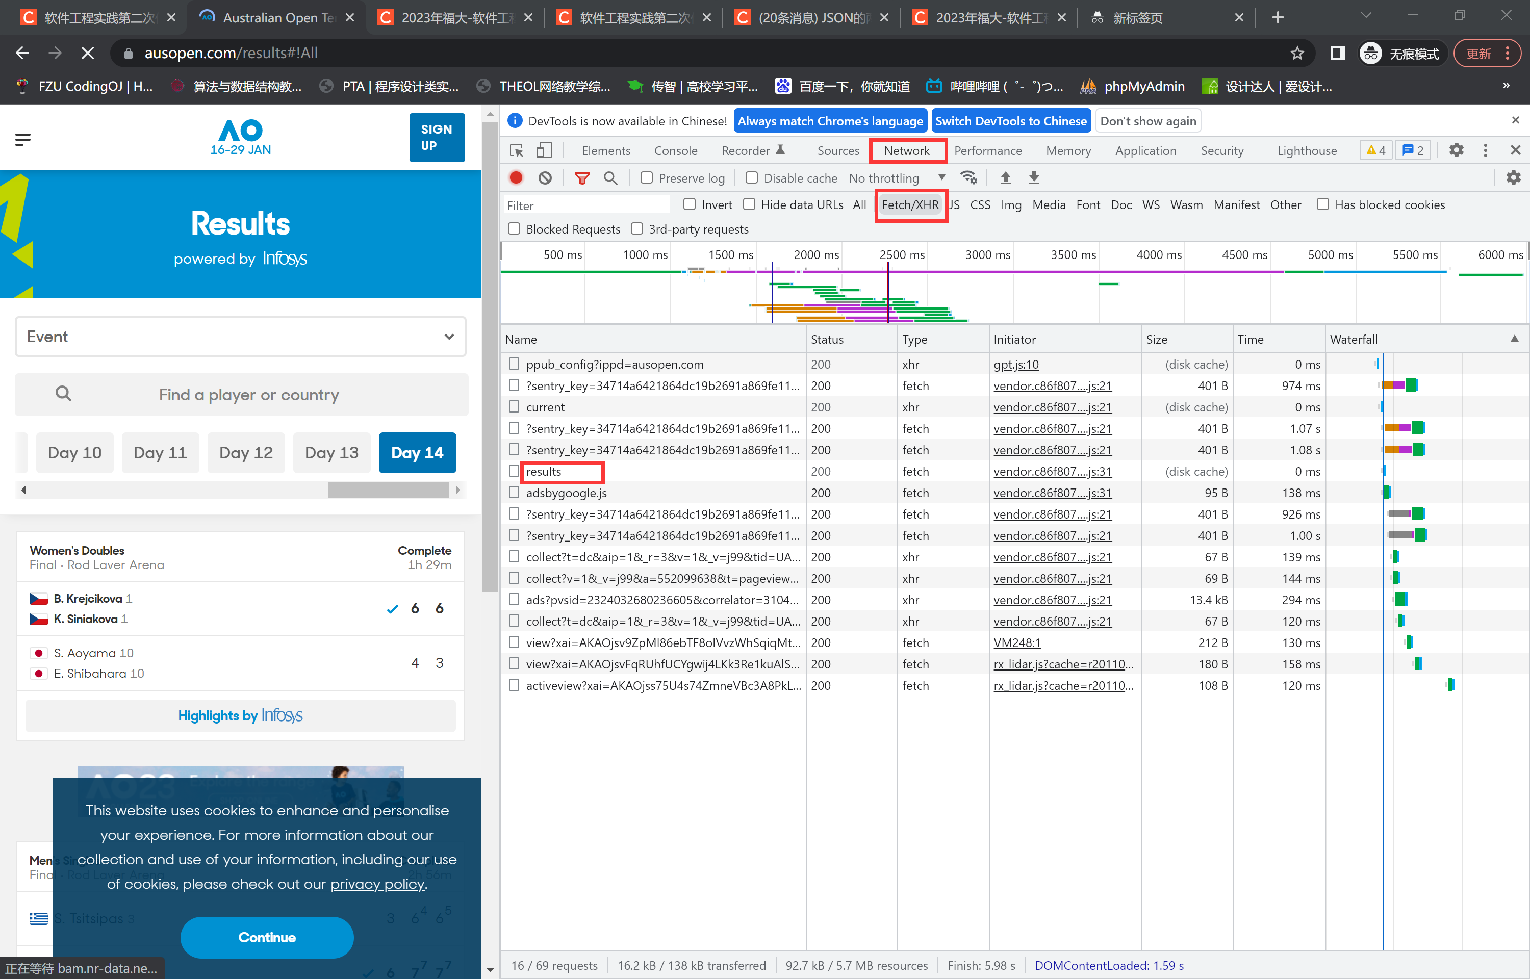Viewport: 1530px width, 979px height.
Task: Sort by the Waterfall column arrow
Action: 1514,340
